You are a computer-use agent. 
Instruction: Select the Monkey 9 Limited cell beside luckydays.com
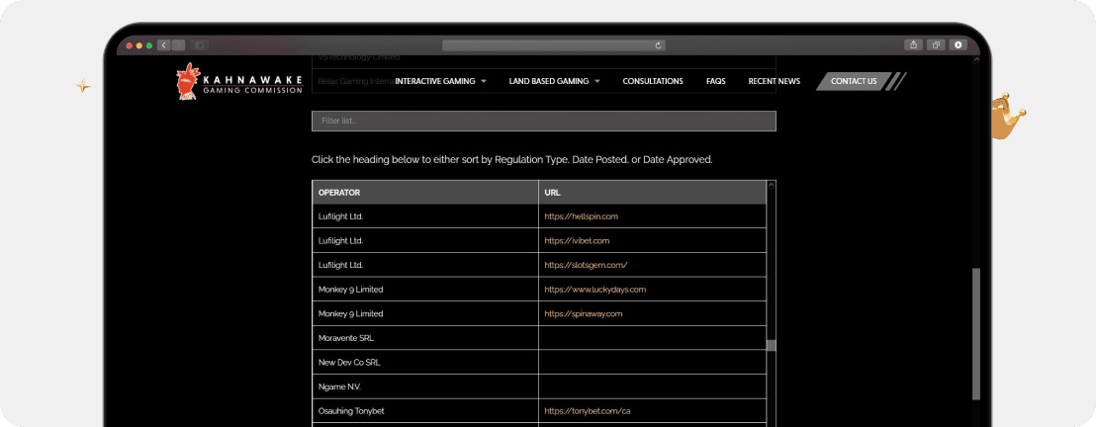(425, 290)
